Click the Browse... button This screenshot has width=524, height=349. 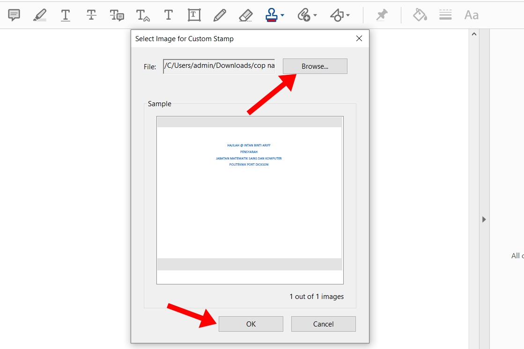[315, 66]
